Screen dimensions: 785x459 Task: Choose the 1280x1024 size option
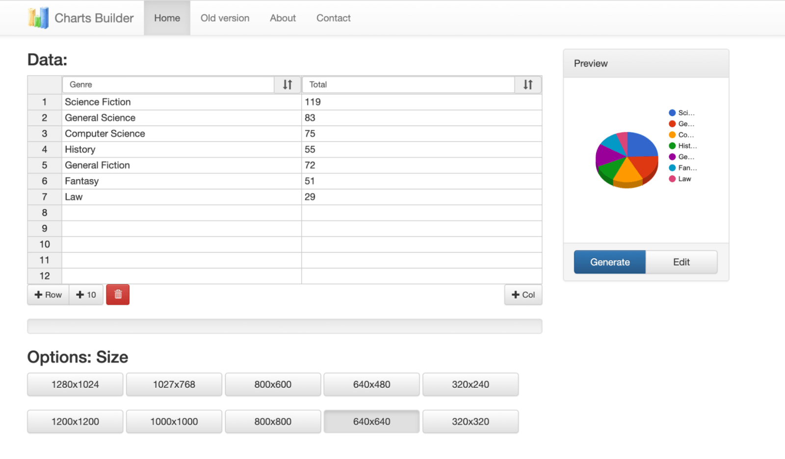(x=75, y=384)
